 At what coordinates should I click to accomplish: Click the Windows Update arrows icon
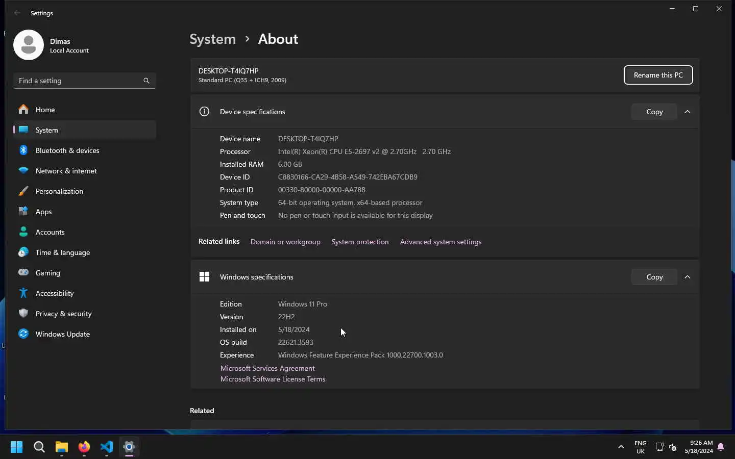coord(23,334)
